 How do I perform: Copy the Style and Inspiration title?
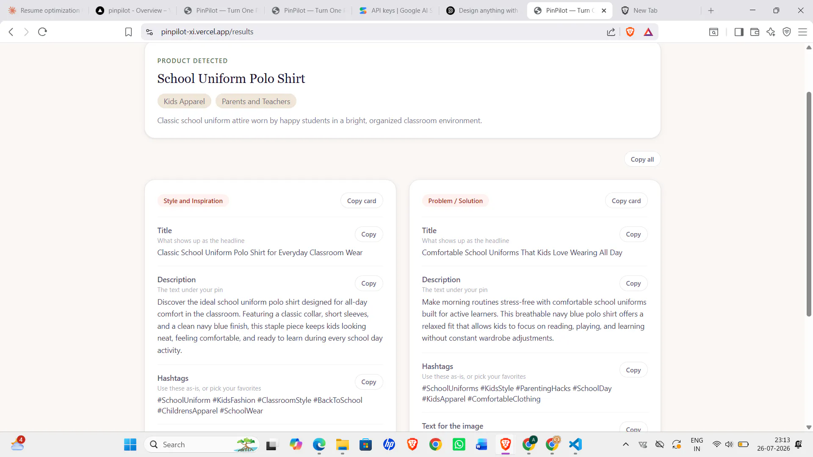[368, 234]
